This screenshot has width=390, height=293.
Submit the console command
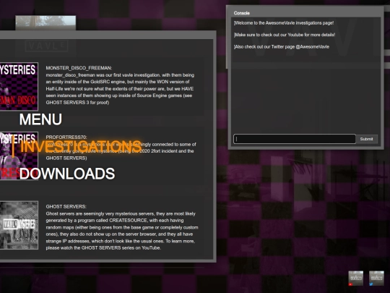coord(367,139)
